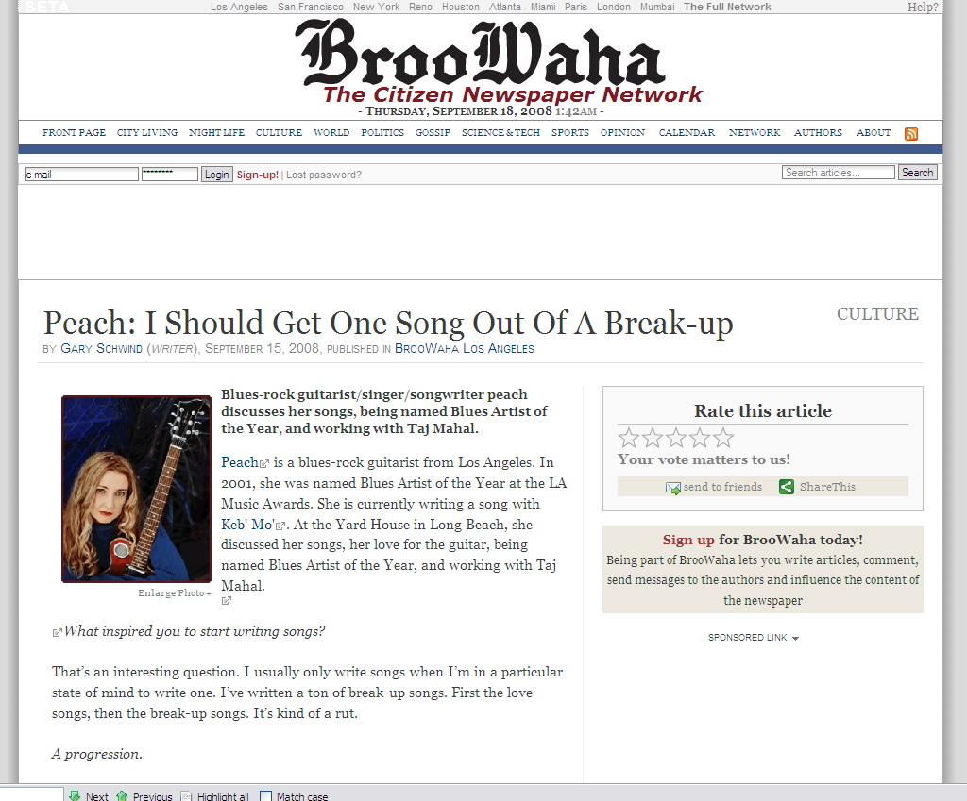Click the green ShareThis icon
Screen dimensions: 967x801
pos(787,487)
